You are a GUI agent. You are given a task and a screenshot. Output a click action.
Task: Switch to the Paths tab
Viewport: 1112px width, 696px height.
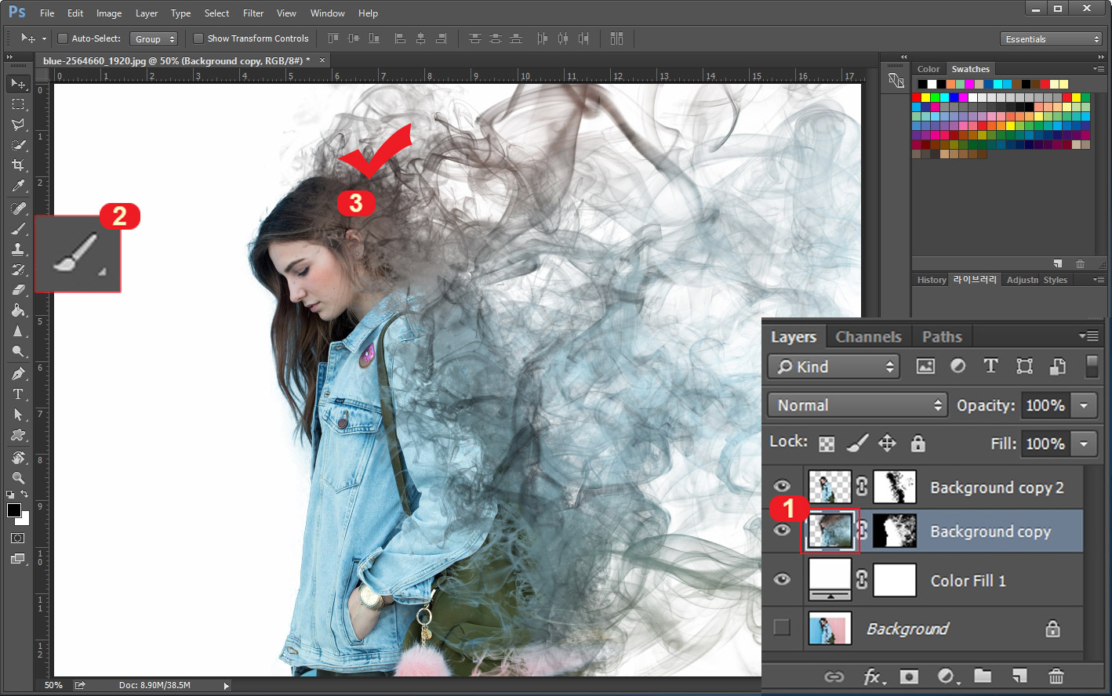[x=942, y=337]
